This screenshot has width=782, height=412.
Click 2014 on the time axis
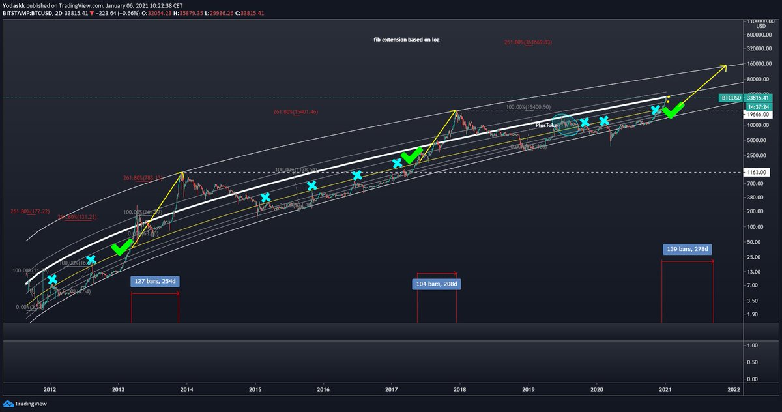click(186, 390)
